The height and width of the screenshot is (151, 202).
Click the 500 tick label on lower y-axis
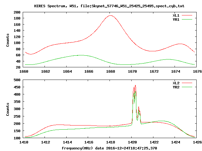tap(17, 80)
